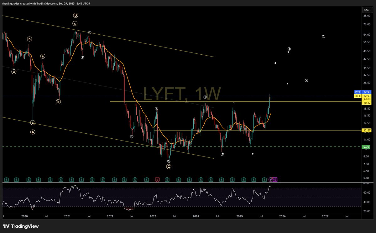376x233 pixels.
Task: Click the purple upcoming earnings E marker
Action: (275, 179)
